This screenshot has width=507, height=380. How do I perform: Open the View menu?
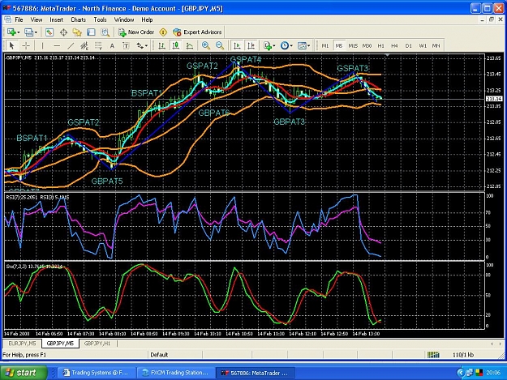(x=37, y=19)
